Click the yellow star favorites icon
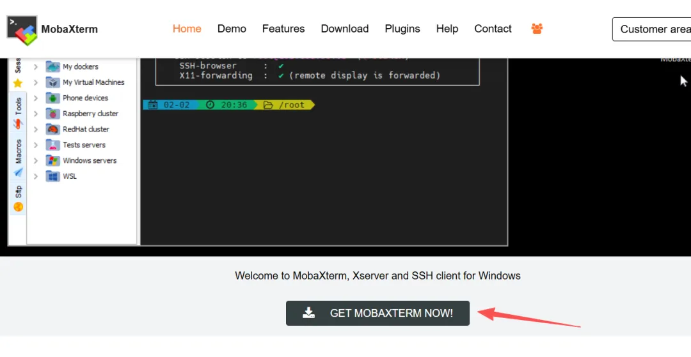 18,82
